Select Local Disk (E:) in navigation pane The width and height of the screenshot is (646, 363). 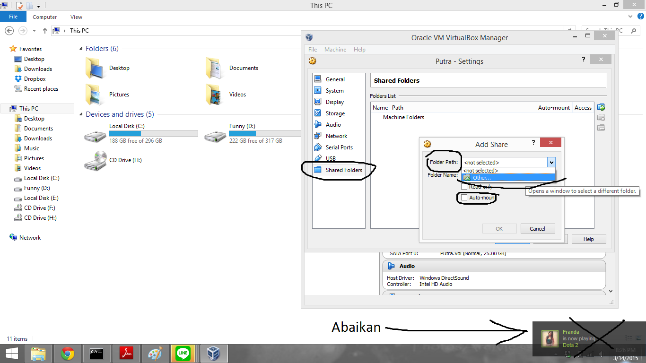[x=41, y=198]
